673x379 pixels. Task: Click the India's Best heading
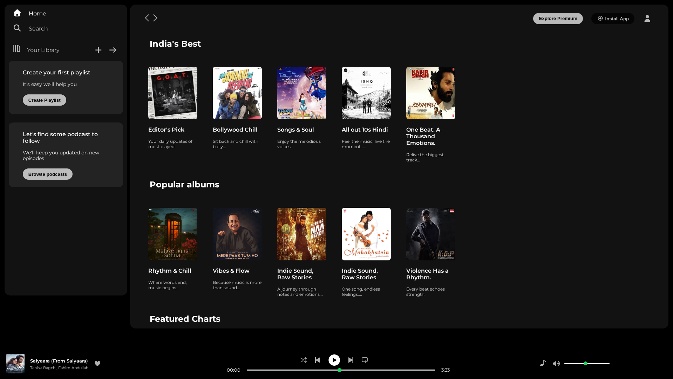click(175, 44)
